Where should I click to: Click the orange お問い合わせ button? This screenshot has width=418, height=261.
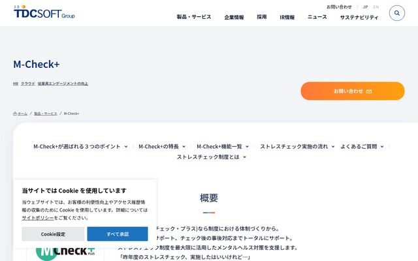pyautogui.click(x=353, y=91)
